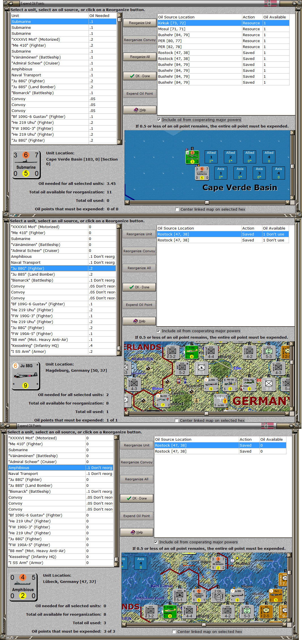
Task: Click Axis 3 sea box in top map
Action: 259,173
